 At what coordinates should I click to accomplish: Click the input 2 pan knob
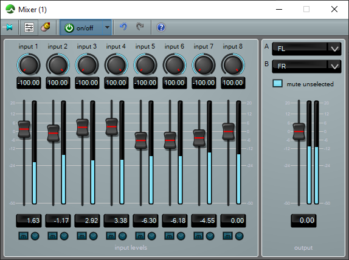[58, 65]
